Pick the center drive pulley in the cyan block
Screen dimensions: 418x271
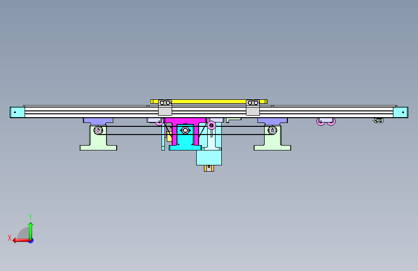(x=185, y=130)
